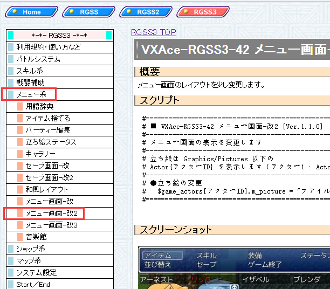The width and height of the screenshot is (330, 289).
Task: Open the 立ち絵ステータス script page
Action: tap(60, 142)
